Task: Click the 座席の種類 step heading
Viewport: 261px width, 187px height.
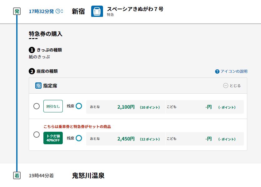Action: coord(47,71)
